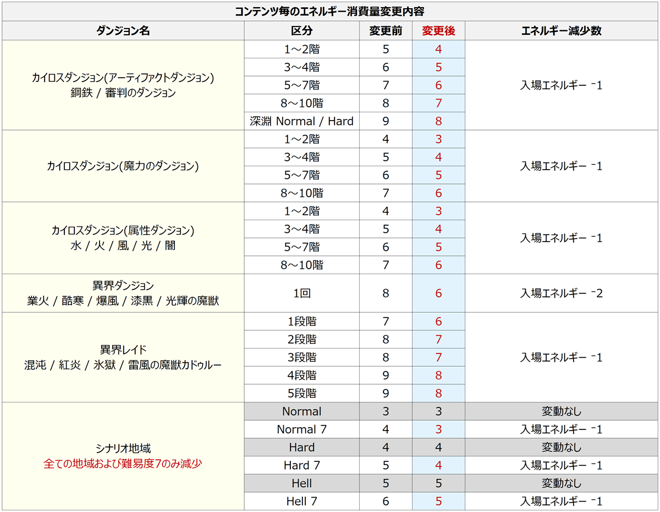Click the 3段階 category cell
The image size is (660, 512).
click(301, 357)
